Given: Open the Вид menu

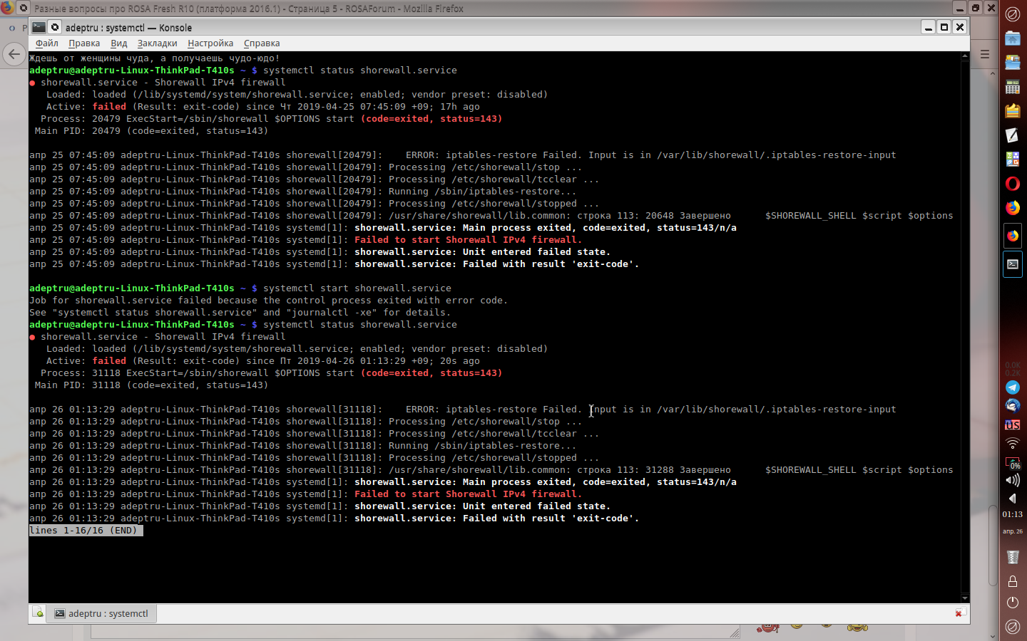Looking at the screenshot, I should point(119,43).
